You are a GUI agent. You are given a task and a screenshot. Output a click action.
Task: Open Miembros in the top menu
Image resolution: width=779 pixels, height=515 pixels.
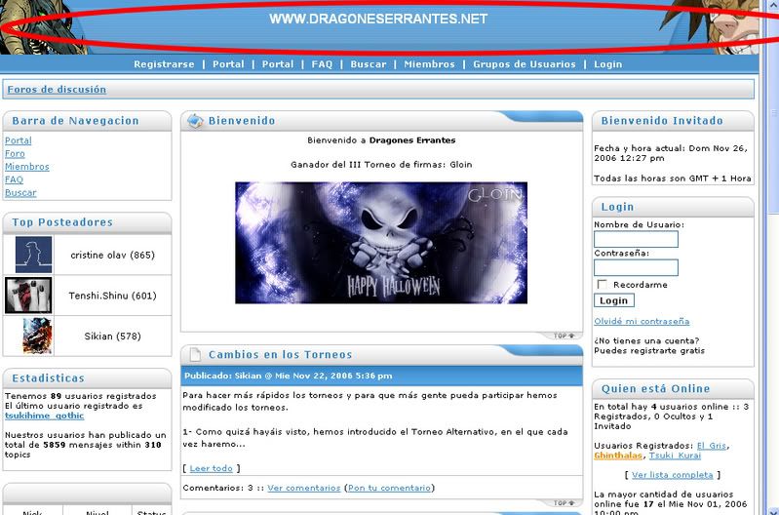pos(429,64)
